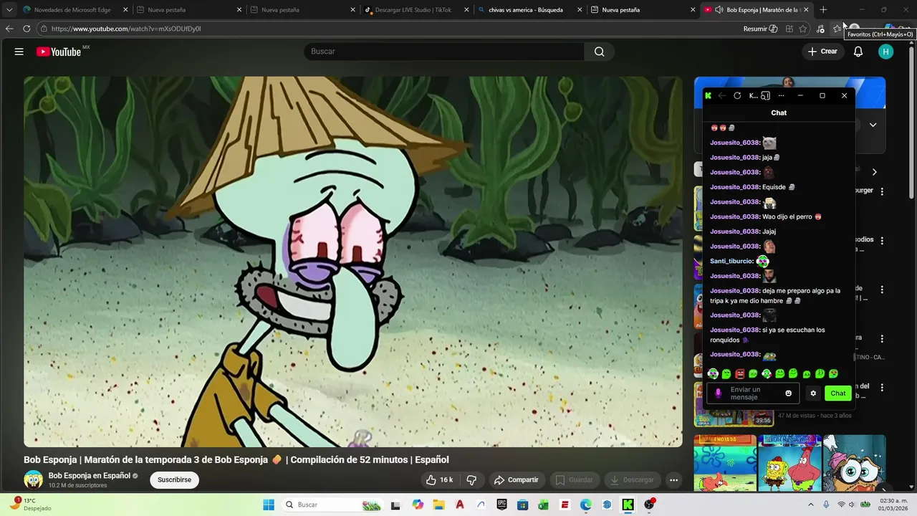Close the Descargar LIVE Studio TikTok tab

(466, 10)
